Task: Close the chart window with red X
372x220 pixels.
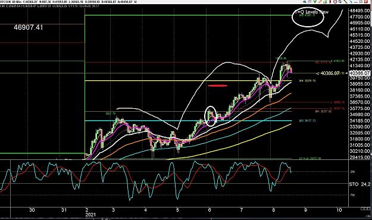Action: point(366,2)
